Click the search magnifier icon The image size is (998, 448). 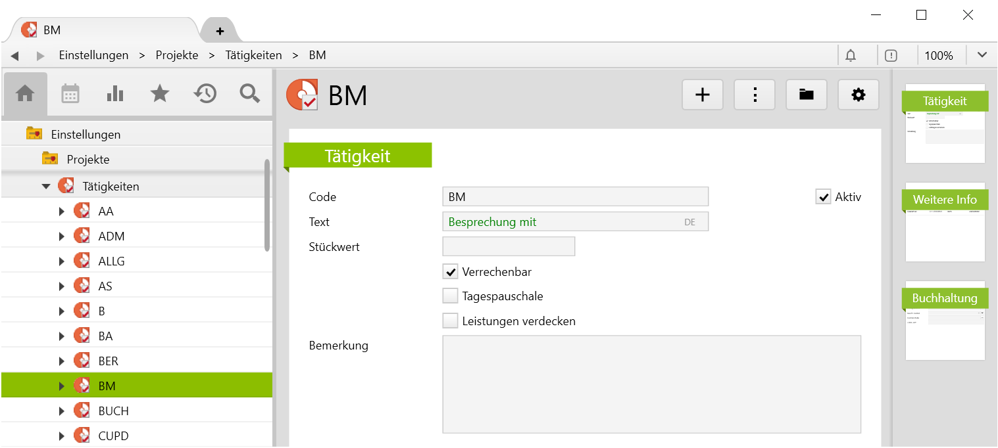click(249, 94)
